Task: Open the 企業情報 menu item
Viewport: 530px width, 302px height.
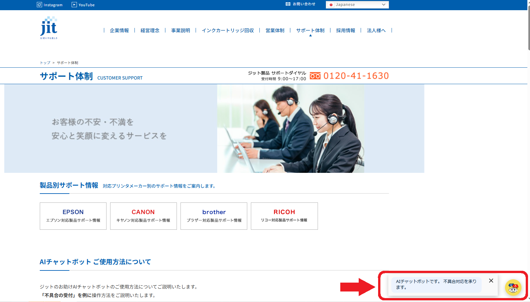Action: pos(119,30)
